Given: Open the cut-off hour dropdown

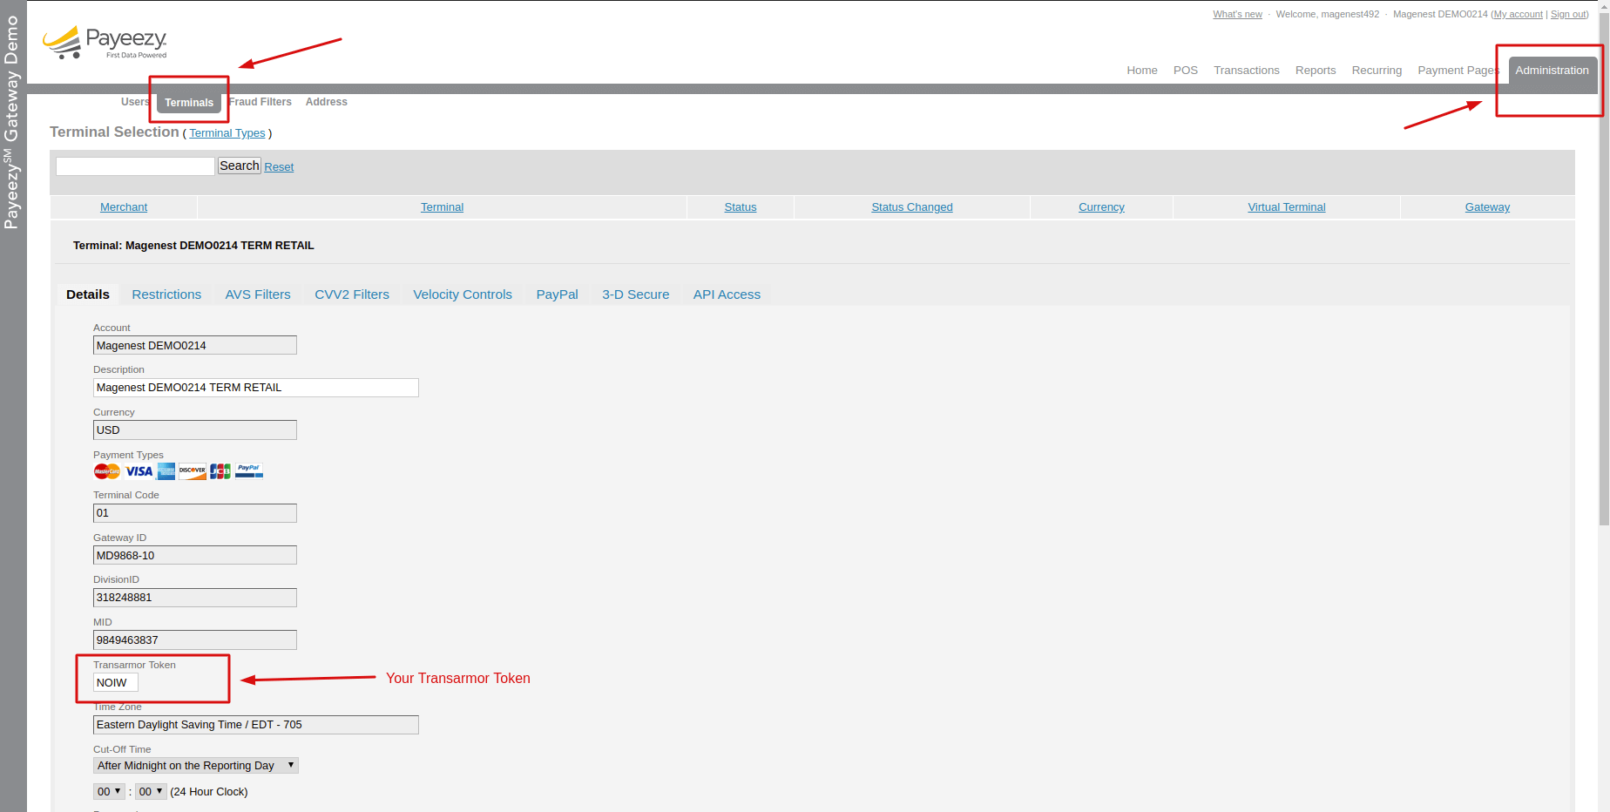Looking at the screenshot, I should point(109,792).
